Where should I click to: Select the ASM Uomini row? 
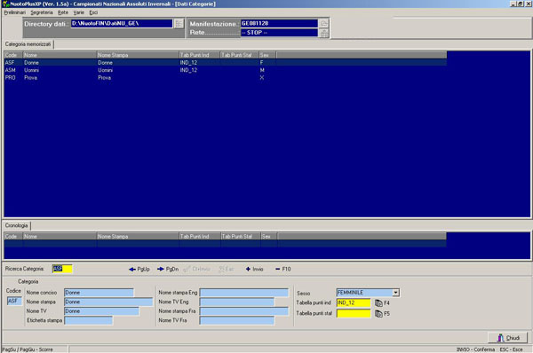point(226,70)
